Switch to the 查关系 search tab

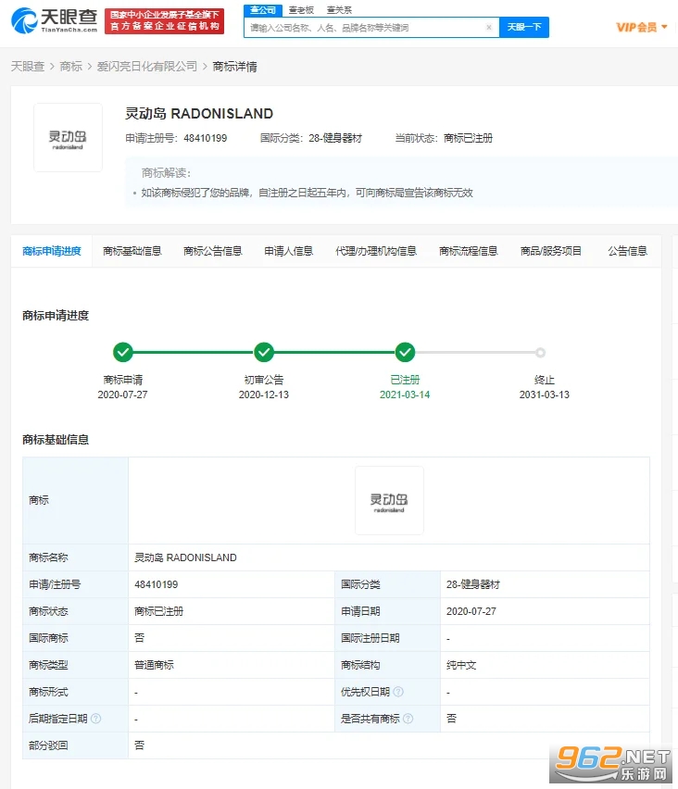[x=339, y=10]
